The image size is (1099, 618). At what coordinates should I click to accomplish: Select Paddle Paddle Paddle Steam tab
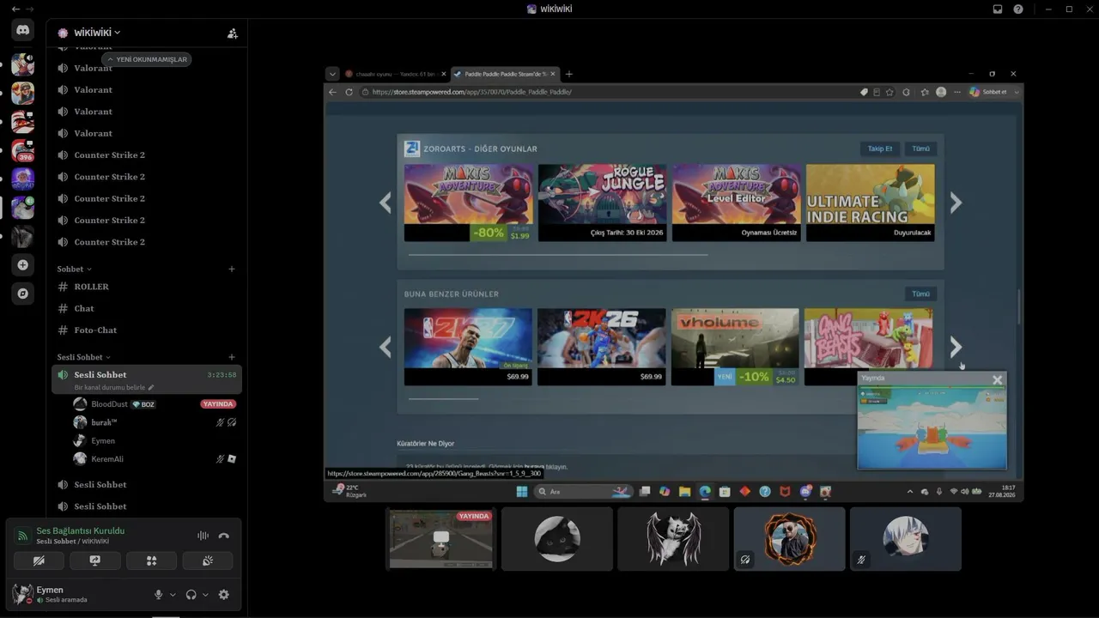tap(505, 74)
